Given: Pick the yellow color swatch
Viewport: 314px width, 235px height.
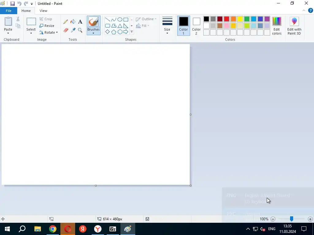Looking at the screenshot, I should [x=240, y=19].
